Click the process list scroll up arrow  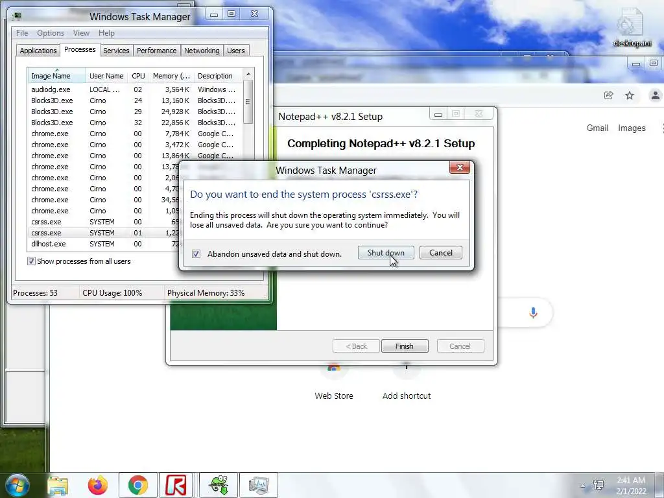[248, 74]
